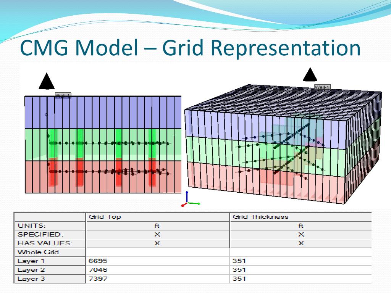
Task: Click the Layer 2 thickness value 351
Action: [239, 270]
